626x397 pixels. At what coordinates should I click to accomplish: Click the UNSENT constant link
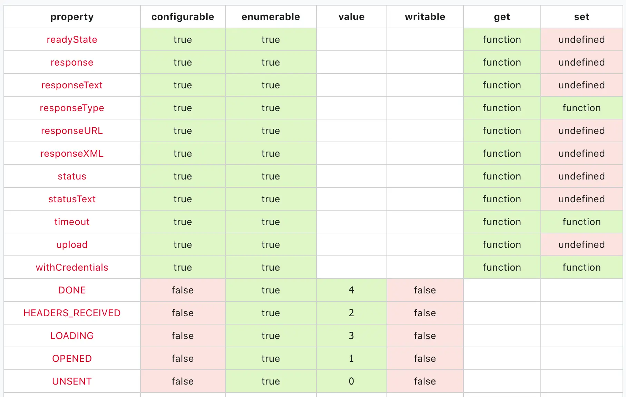[72, 381]
